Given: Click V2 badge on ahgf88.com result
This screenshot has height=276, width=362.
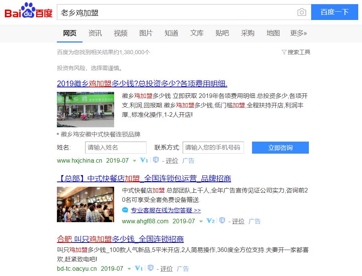Looking at the screenshot, I should 211,221.
